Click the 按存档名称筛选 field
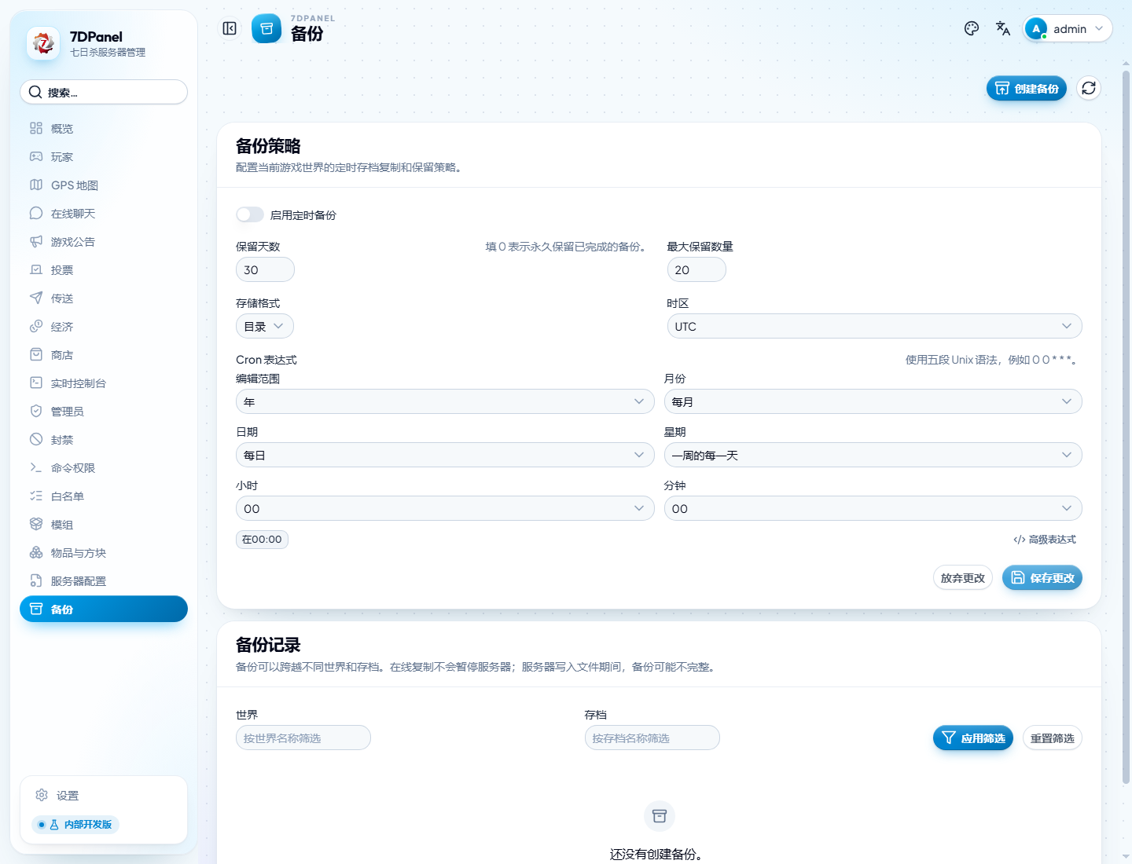Image resolution: width=1132 pixels, height=864 pixels. pos(652,738)
